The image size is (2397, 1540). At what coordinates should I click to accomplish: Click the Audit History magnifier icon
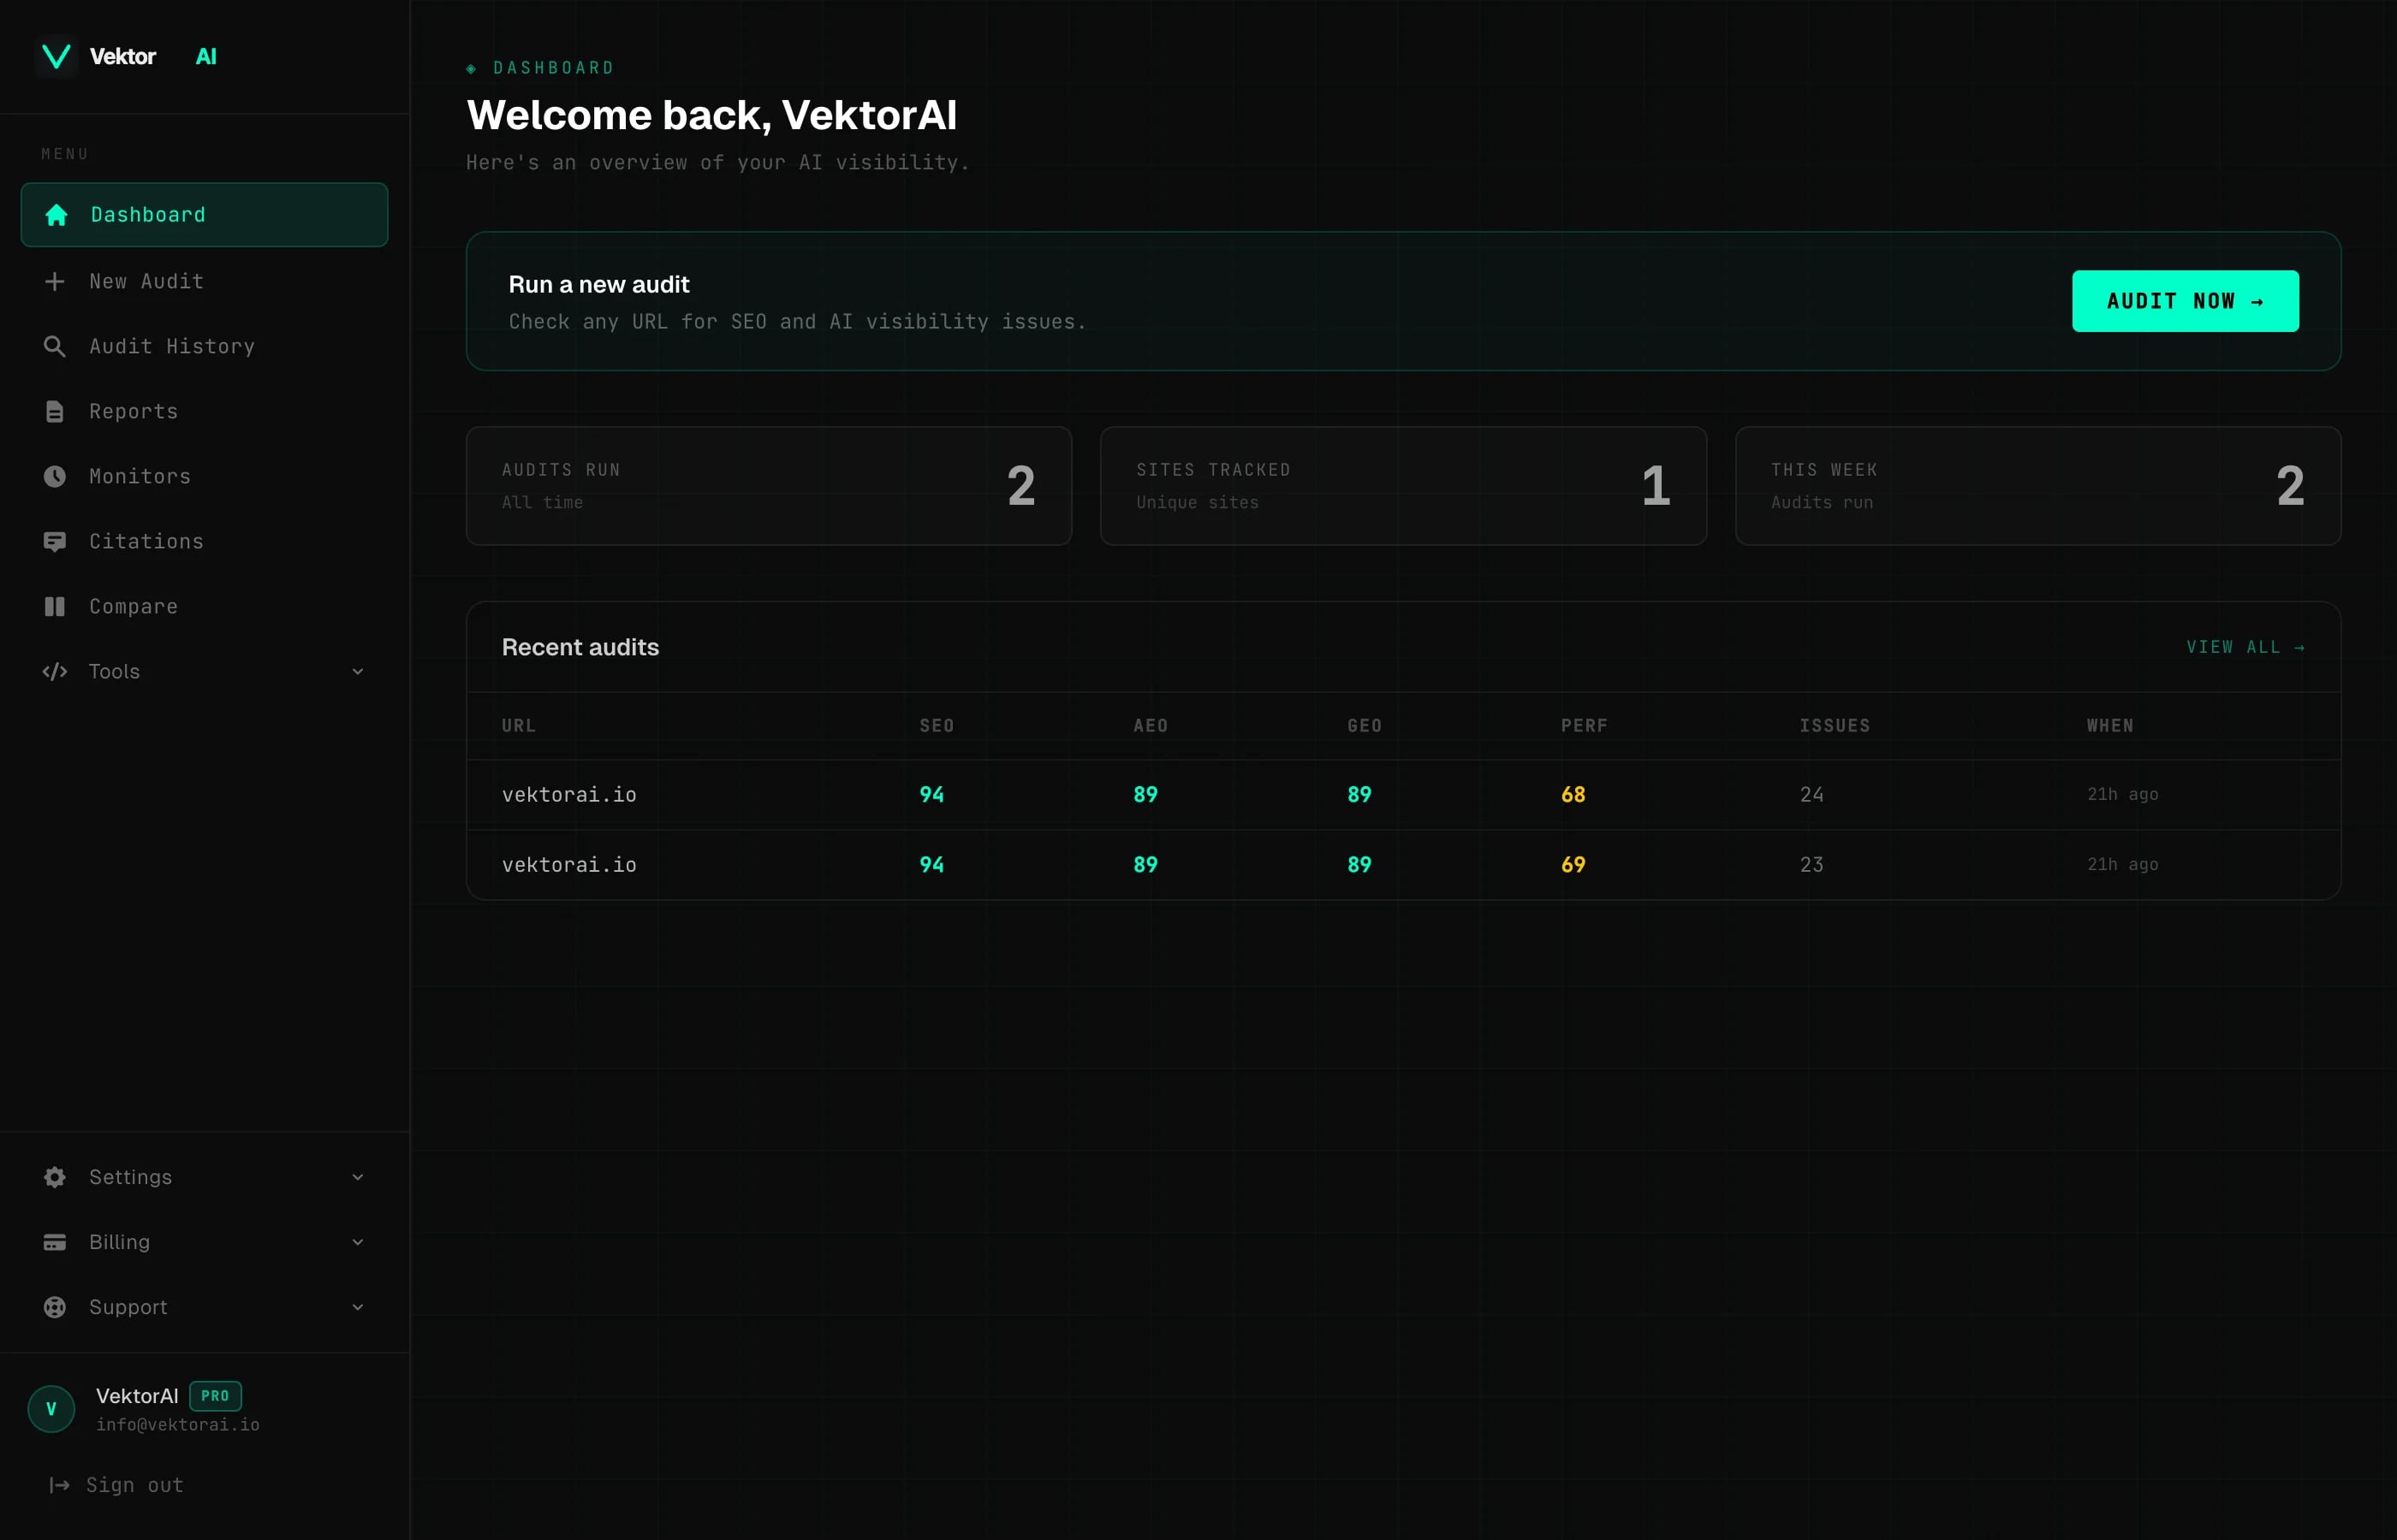[x=55, y=346]
